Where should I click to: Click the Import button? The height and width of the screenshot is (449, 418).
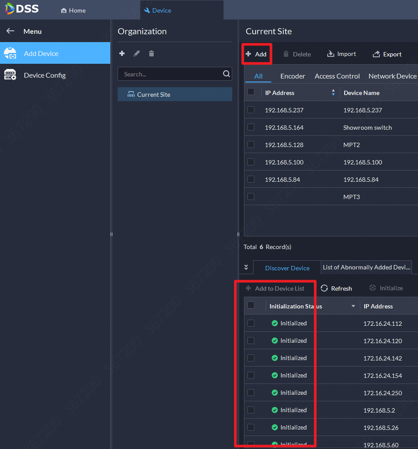pyautogui.click(x=342, y=54)
